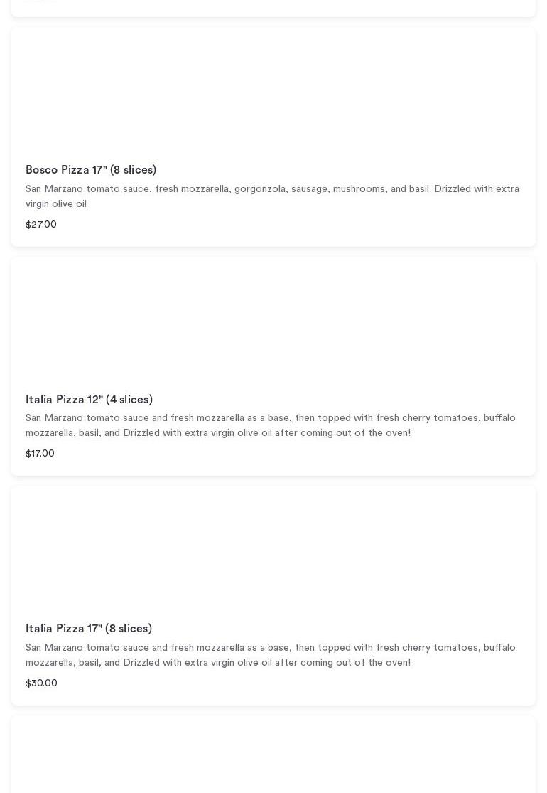The height and width of the screenshot is (793, 547).
Task: Click the blank space right of the $27.00 price
Action: coord(284,225)
